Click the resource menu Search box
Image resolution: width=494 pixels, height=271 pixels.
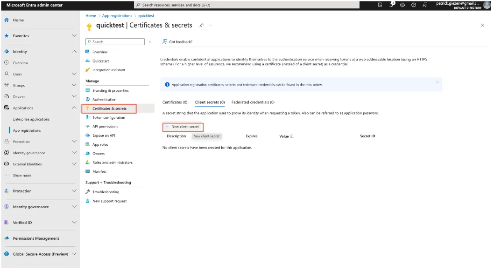click(x=115, y=42)
